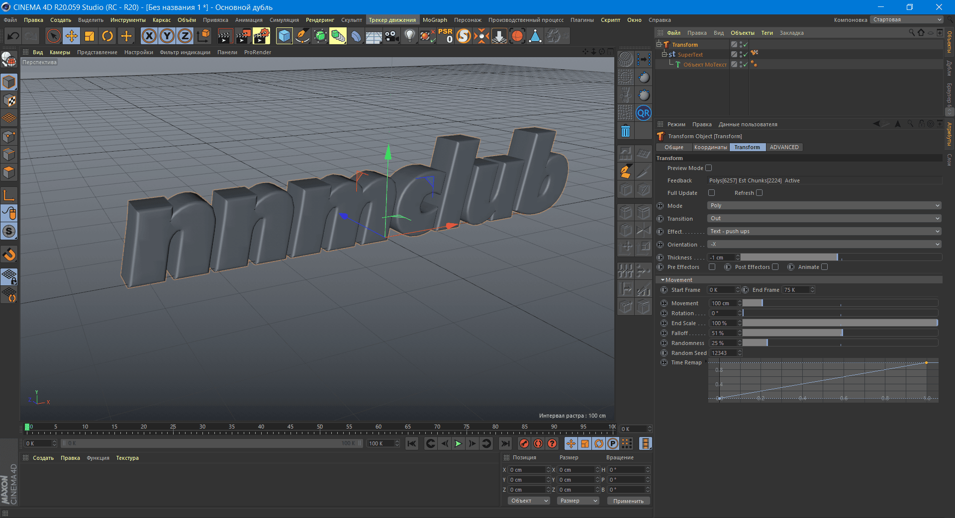The image size is (955, 518).
Task: Click frame 50 on timeline ruler
Action: (x=319, y=427)
